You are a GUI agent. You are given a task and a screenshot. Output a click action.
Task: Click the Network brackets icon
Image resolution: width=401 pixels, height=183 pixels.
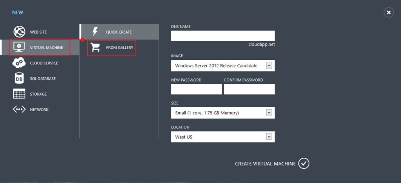pos(19,109)
